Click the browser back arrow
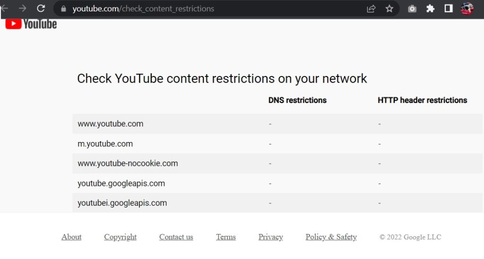Image resolution: width=484 pixels, height=259 pixels. point(4,8)
